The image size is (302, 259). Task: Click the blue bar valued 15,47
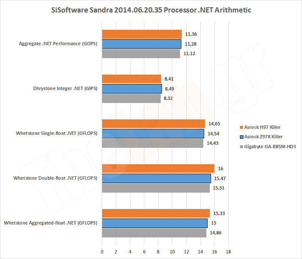(156, 178)
